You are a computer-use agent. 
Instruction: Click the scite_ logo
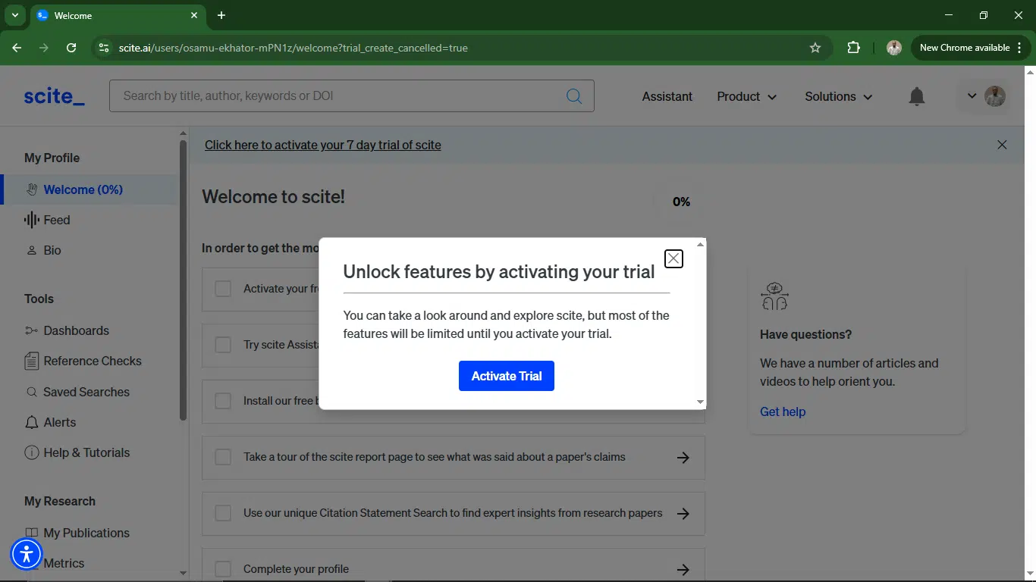click(x=54, y=96)
